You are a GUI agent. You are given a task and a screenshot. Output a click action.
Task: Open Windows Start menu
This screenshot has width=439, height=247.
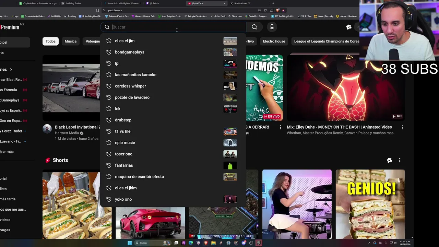pyautogui.click(x=129, y=243)
